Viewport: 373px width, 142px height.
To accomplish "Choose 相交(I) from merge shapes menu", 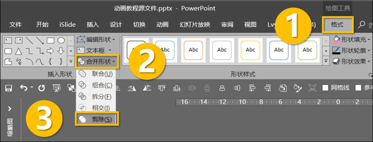I will click(96, 108).
